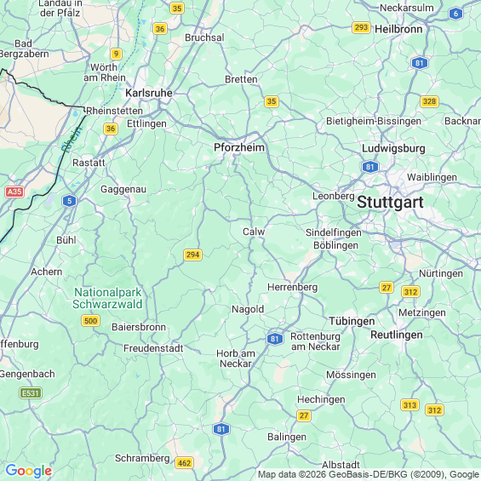The width and height of the screenshot is (481, 481).
Task: Click the E531 green route shield
Action: [31, 393]
